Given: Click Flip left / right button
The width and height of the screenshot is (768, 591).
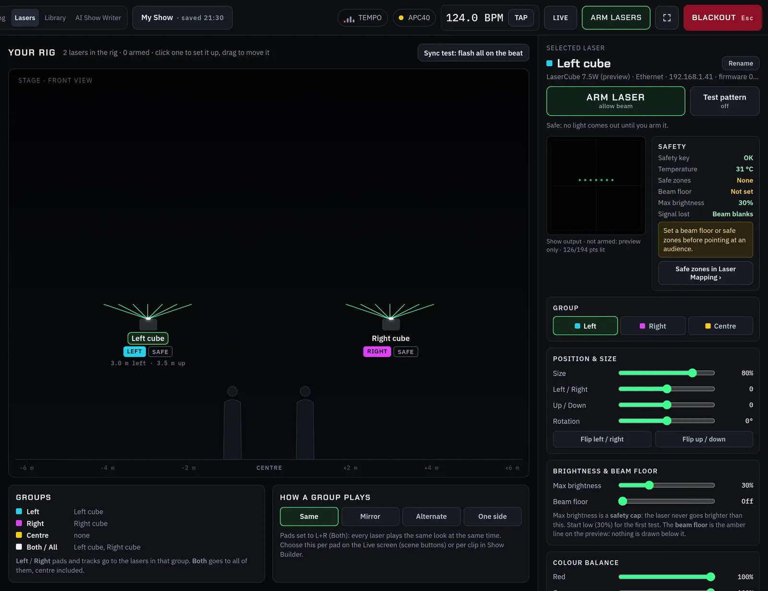Looking at the screenshot, I should click(x=602, y=439).
